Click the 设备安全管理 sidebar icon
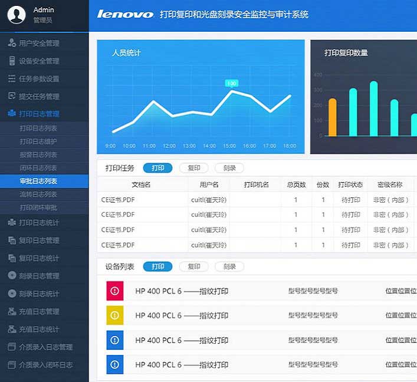 click(x=12, y=61)
